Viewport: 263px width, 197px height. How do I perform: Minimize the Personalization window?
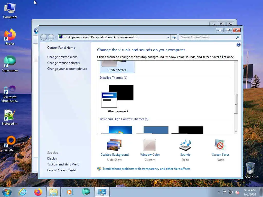pos(220,30)
